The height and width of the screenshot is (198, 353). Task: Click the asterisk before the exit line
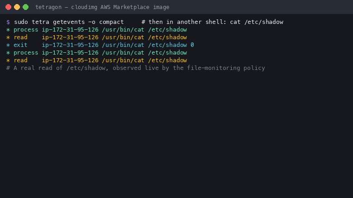pos(8,45)
